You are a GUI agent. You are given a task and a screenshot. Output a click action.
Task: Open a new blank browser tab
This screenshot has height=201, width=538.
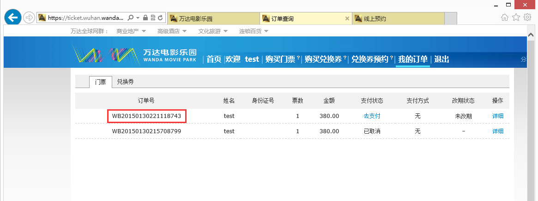(x=451, y=18)
